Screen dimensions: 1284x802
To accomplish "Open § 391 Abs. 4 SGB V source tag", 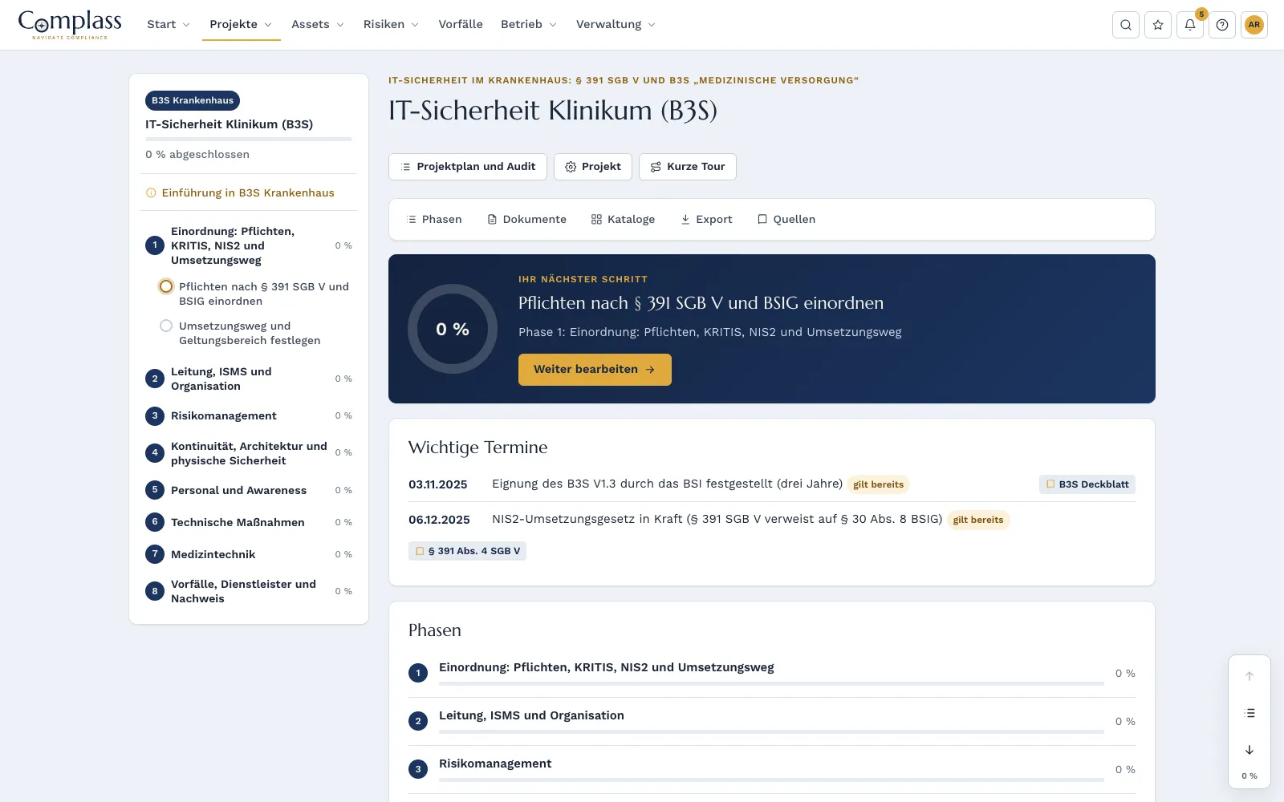I will click(x=468, y=551).
